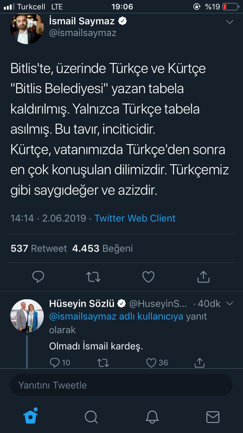Retweet Hüseyin Sözlü's reply
Image resolution: width=243 pixels, height=433 pixels.
103,362
